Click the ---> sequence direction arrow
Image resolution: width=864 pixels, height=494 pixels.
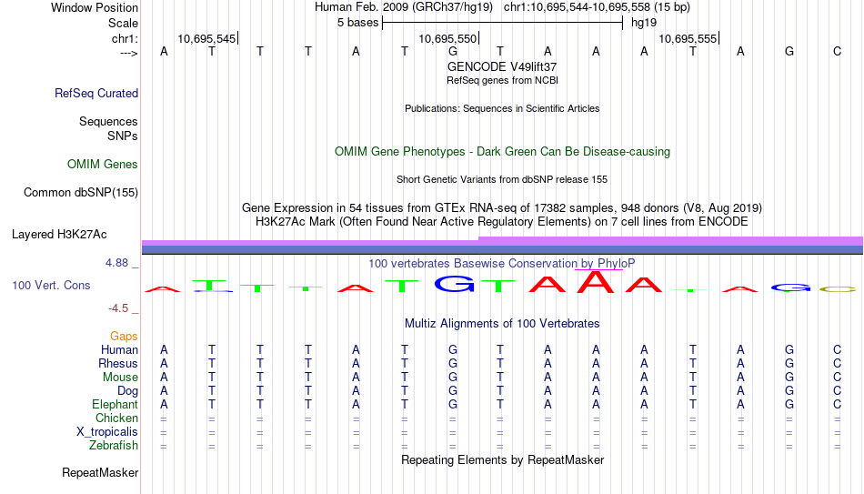point(129,53)
